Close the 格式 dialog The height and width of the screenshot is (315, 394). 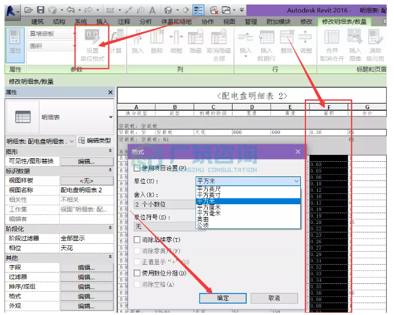click(298, 152)
